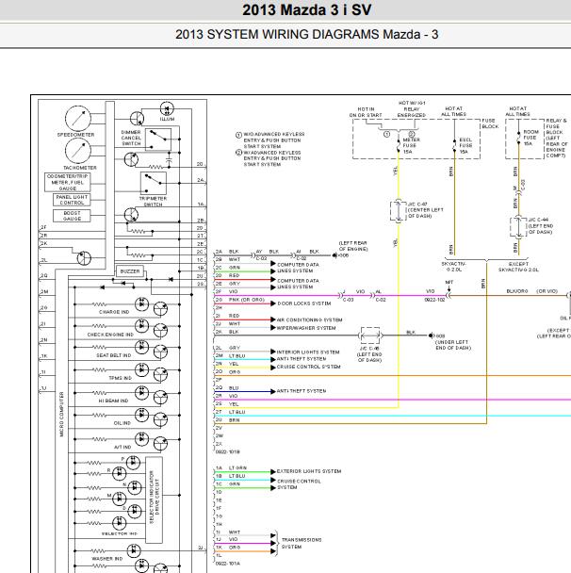Click the System Wiring Diagrams subtitle

pos(306,34)
